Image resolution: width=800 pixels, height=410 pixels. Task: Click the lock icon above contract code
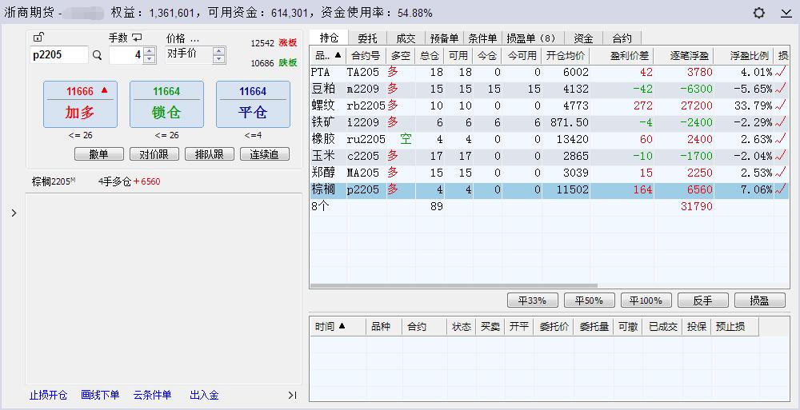pos(39,38)
